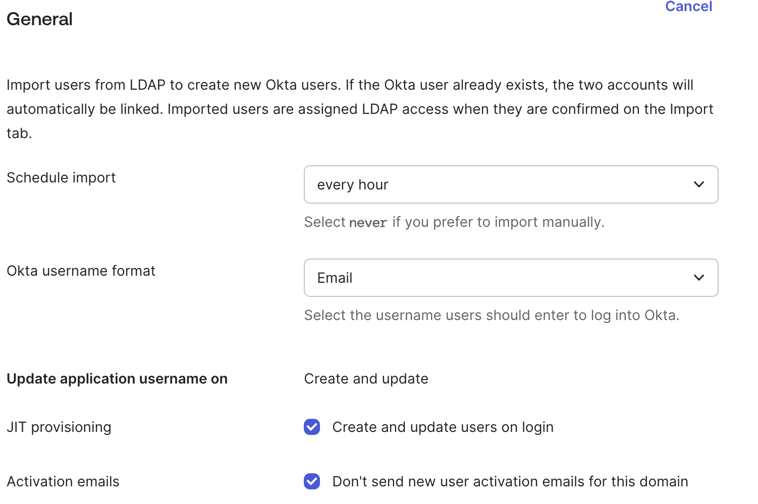Click the bold 'never' keyword in hint
This screenshot has height=504, width=758.
click(368, 222)
